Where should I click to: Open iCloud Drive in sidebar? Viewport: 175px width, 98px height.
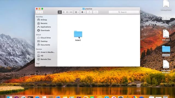point(46,38)
